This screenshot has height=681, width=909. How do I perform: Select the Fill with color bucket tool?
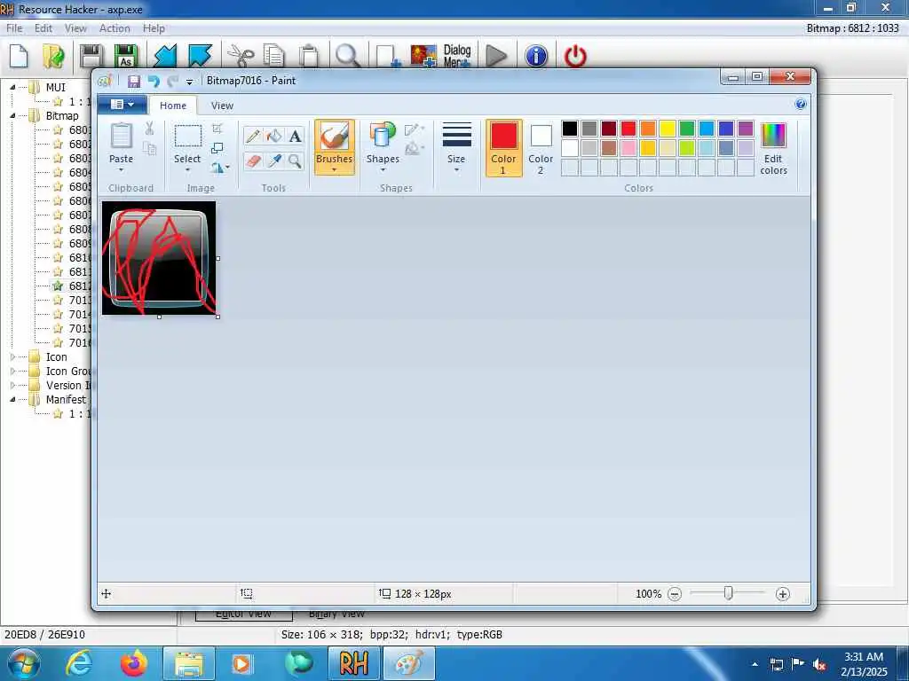(273, 136)
